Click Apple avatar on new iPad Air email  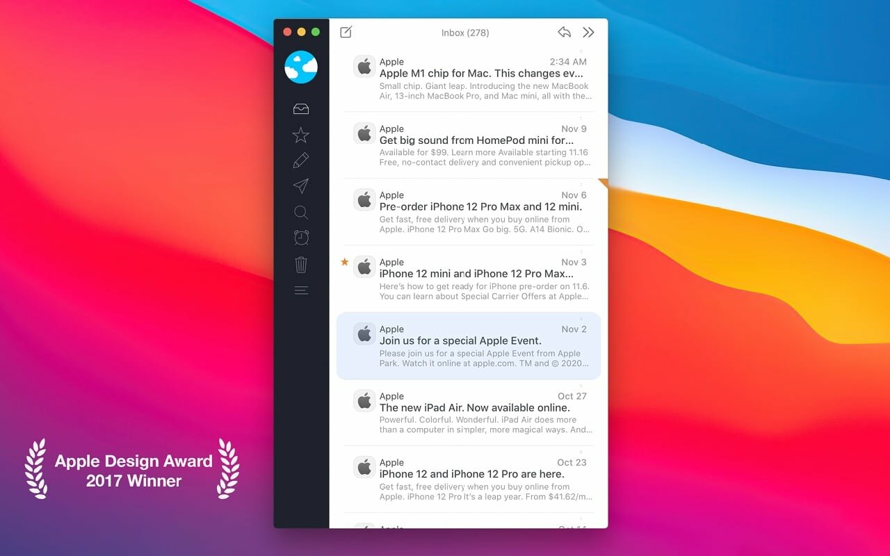[x=364, y=401]
